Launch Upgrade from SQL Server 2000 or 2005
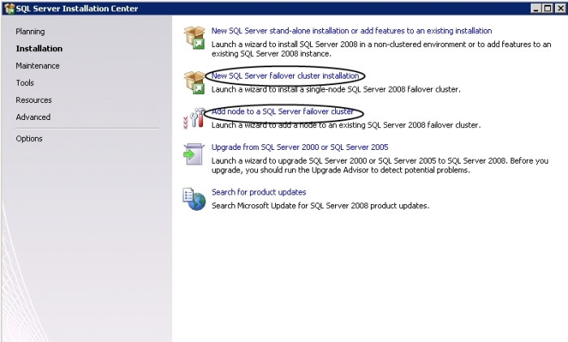 (299, 147)
